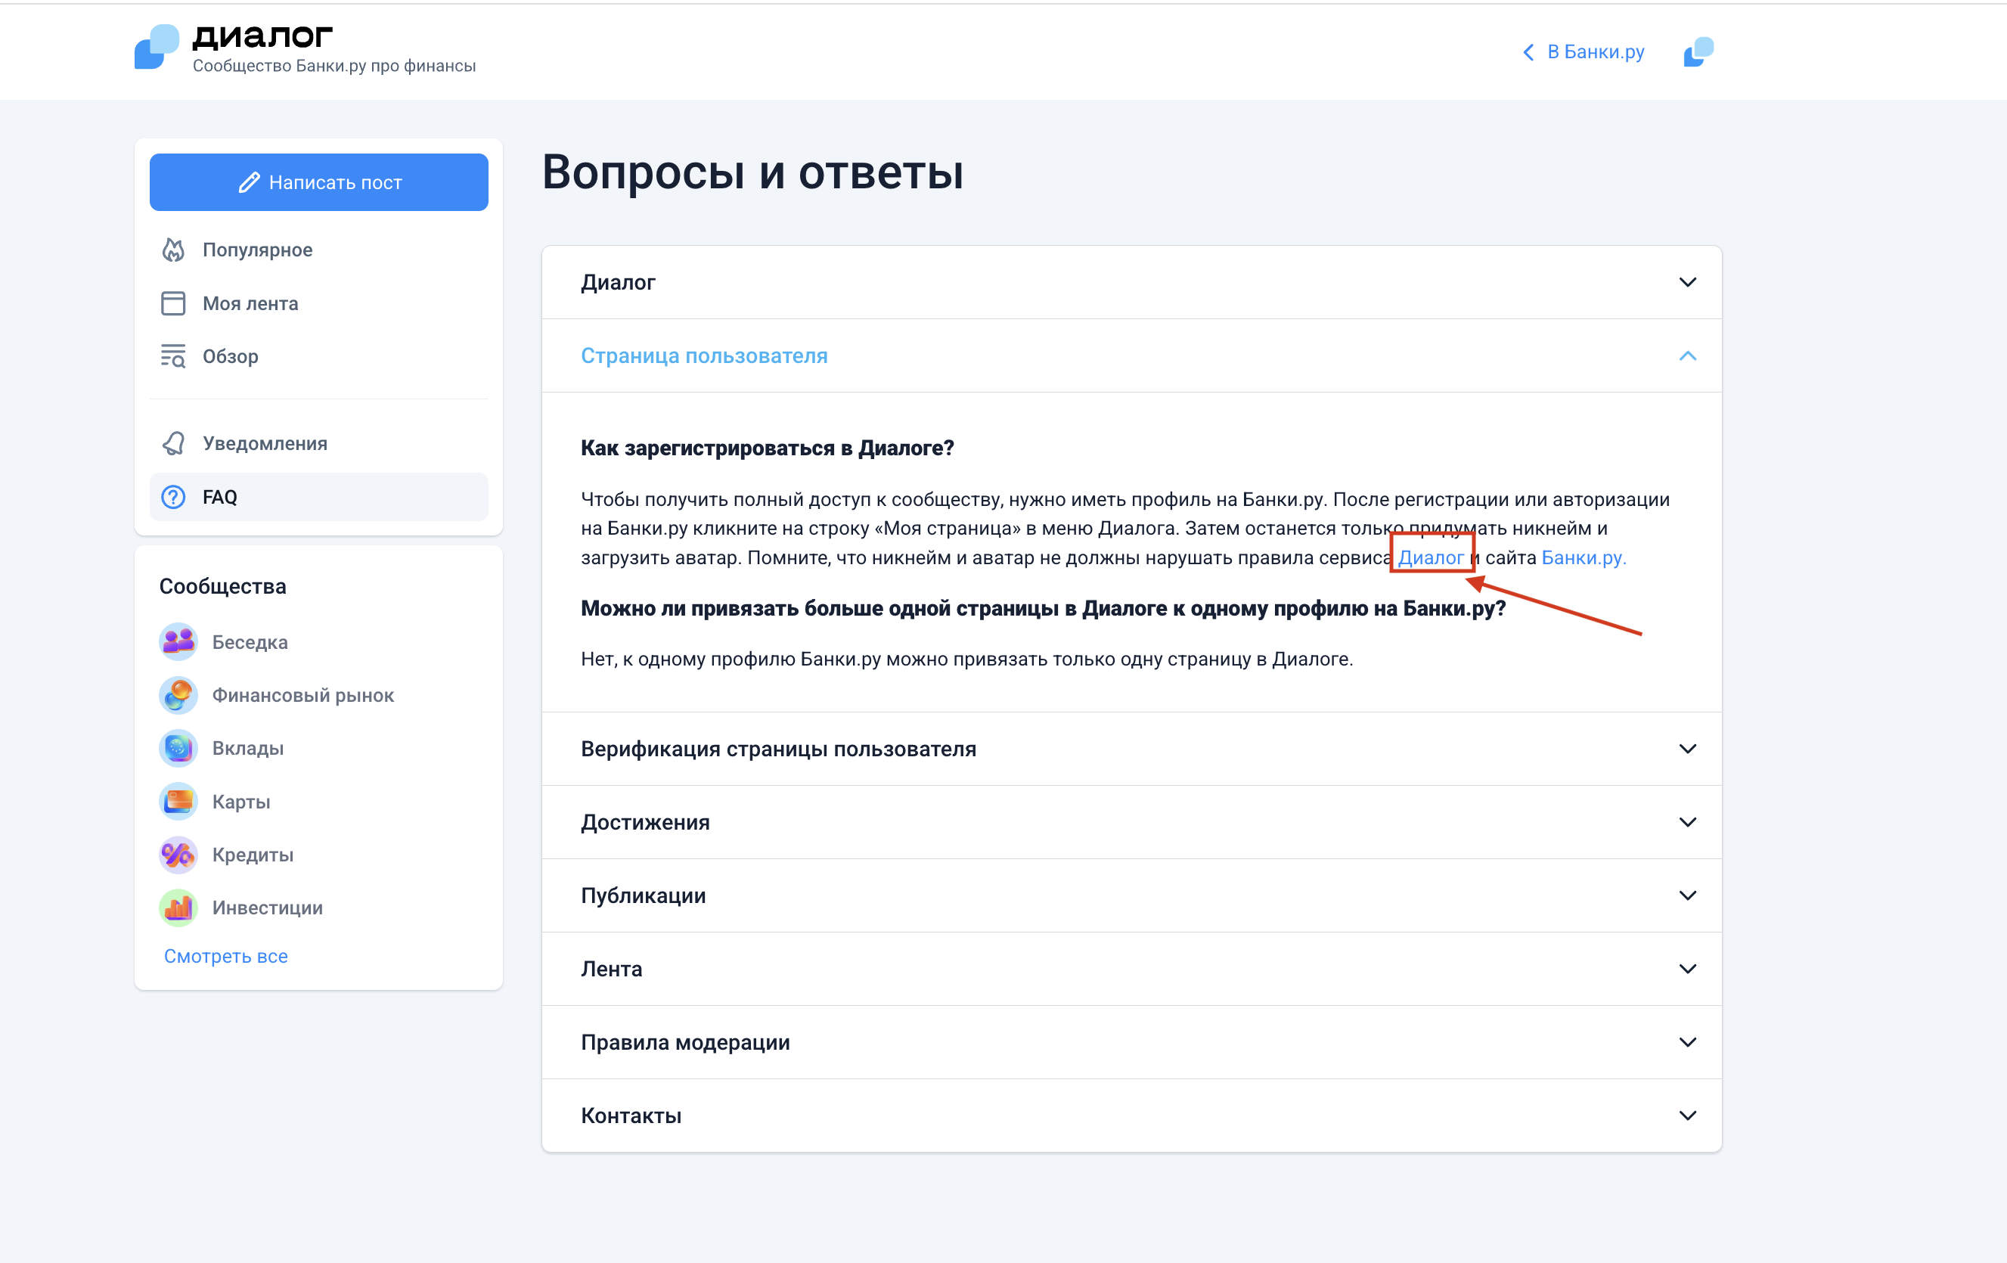Open the profile bubble icon top right
The height and width of the screenshot is (1263, 2007).
click(x=1698, y=51)
